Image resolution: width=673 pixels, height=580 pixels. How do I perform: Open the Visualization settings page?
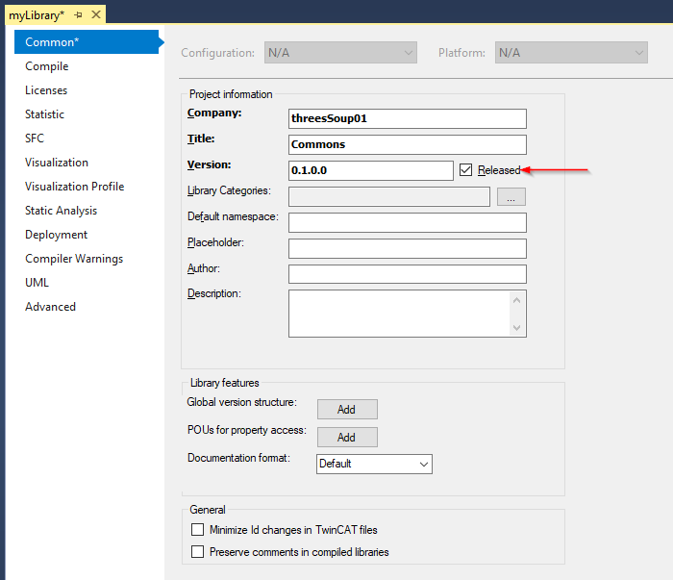57,163
